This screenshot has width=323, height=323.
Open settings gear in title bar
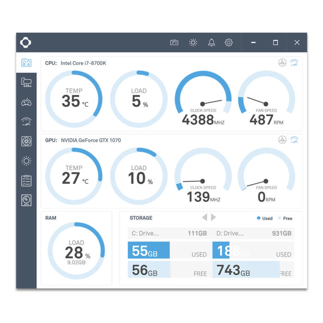[229, 42]
